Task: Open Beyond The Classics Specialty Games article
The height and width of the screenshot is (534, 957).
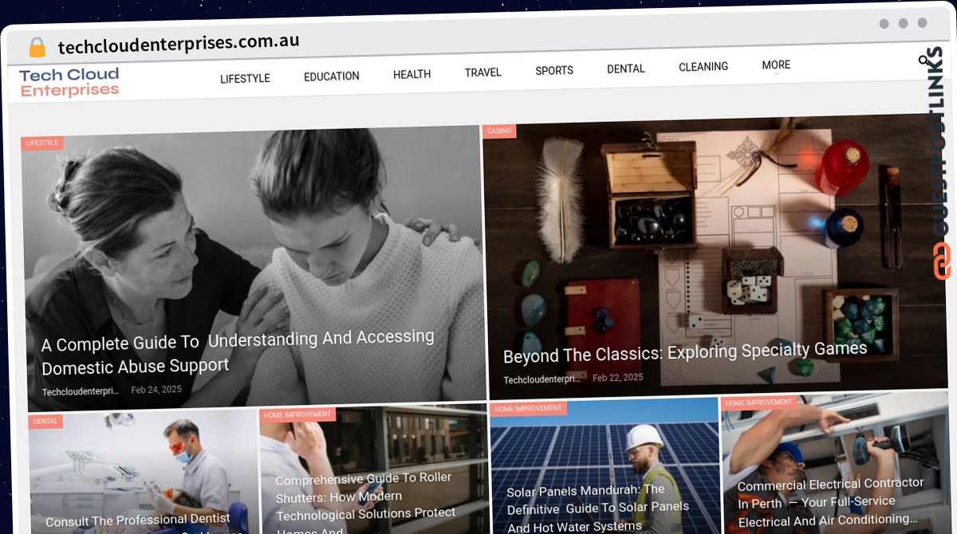Action: (685, 351)
